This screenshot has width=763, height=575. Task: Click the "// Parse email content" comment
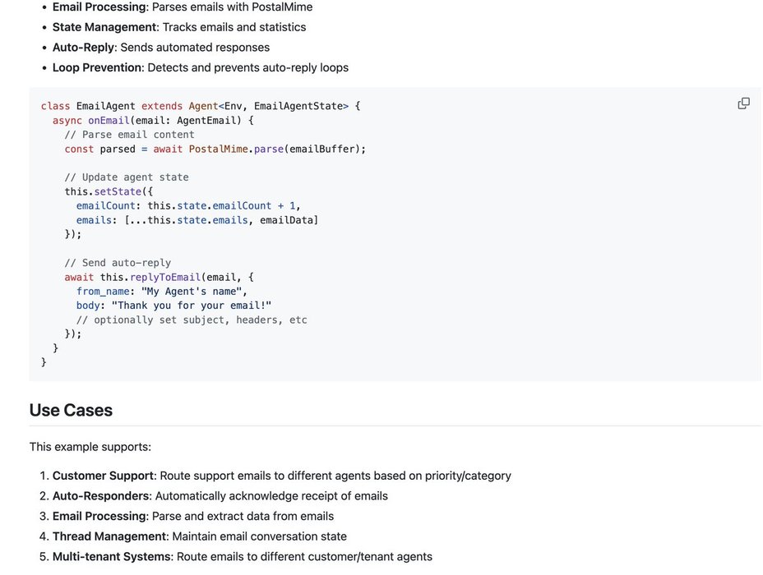pos(129,135)
